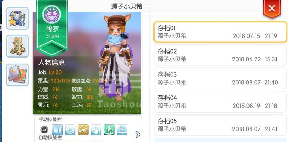Expand manual skill bar with chevron arrow

(x=137, y=134)
